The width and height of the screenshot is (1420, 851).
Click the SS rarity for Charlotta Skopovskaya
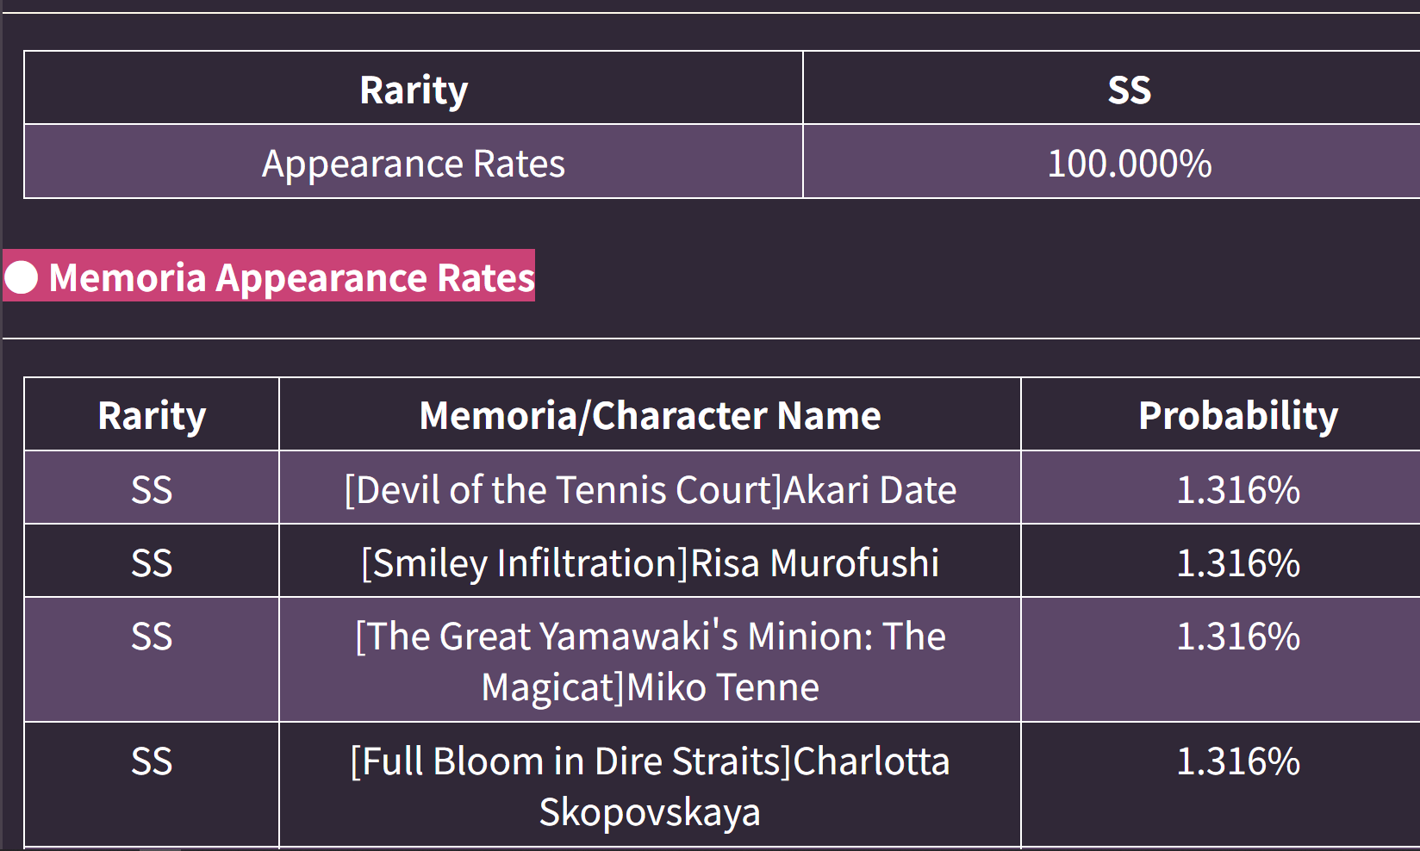pyautogui.click(x=152, y=761)
